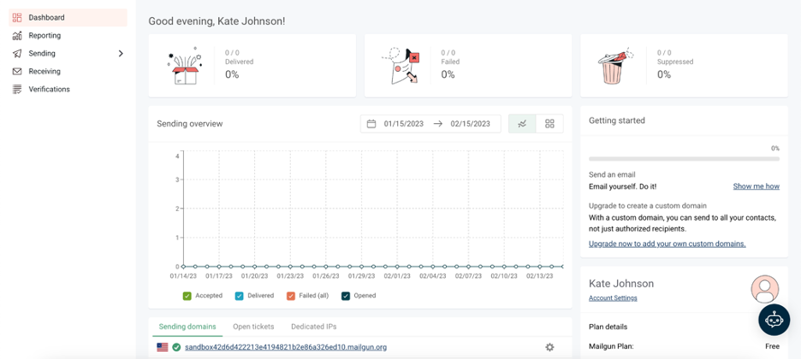Toggle the Accepted legend checkbox
The height and width of the screenshot is (359, 801).
pyautogui.click(x=187, y=296)
